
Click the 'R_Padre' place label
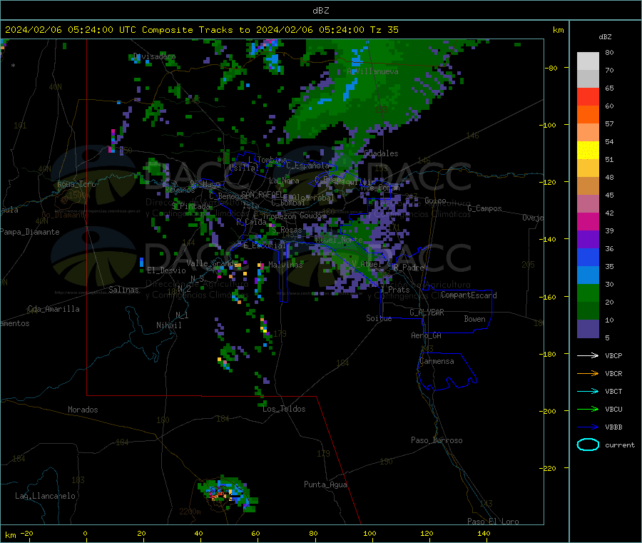(409, 268)
